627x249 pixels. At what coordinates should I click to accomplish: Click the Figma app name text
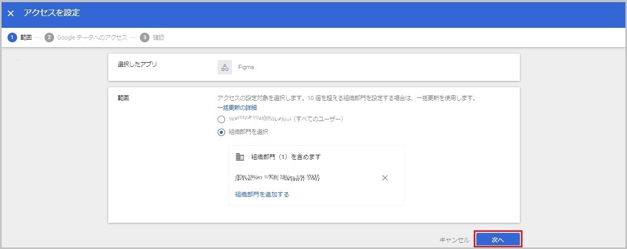[x=246, y=67]
